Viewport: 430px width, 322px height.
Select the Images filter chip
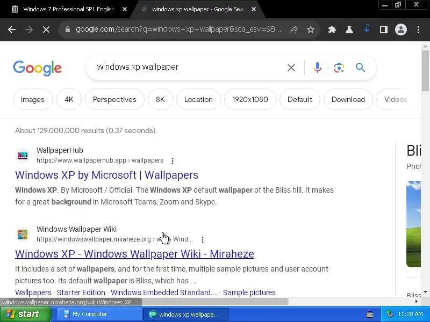click(33, 99)
